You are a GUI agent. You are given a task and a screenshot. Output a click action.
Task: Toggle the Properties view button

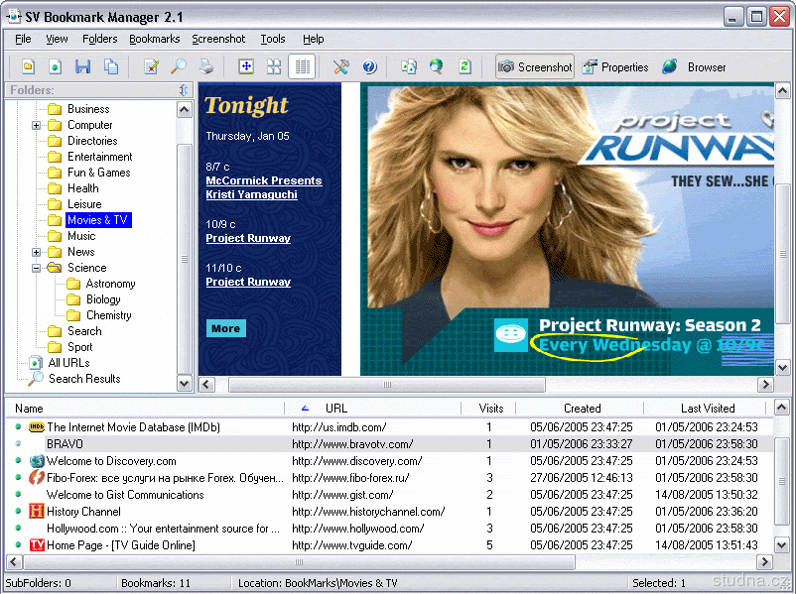pos(615,67)
